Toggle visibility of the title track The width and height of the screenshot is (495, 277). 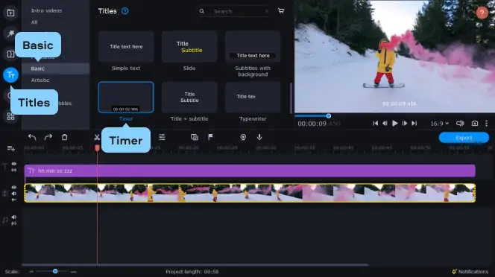[x=14, y=164]
